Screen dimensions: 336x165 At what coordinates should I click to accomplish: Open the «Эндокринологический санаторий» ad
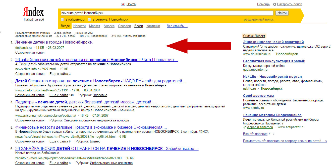pos(273,42)
